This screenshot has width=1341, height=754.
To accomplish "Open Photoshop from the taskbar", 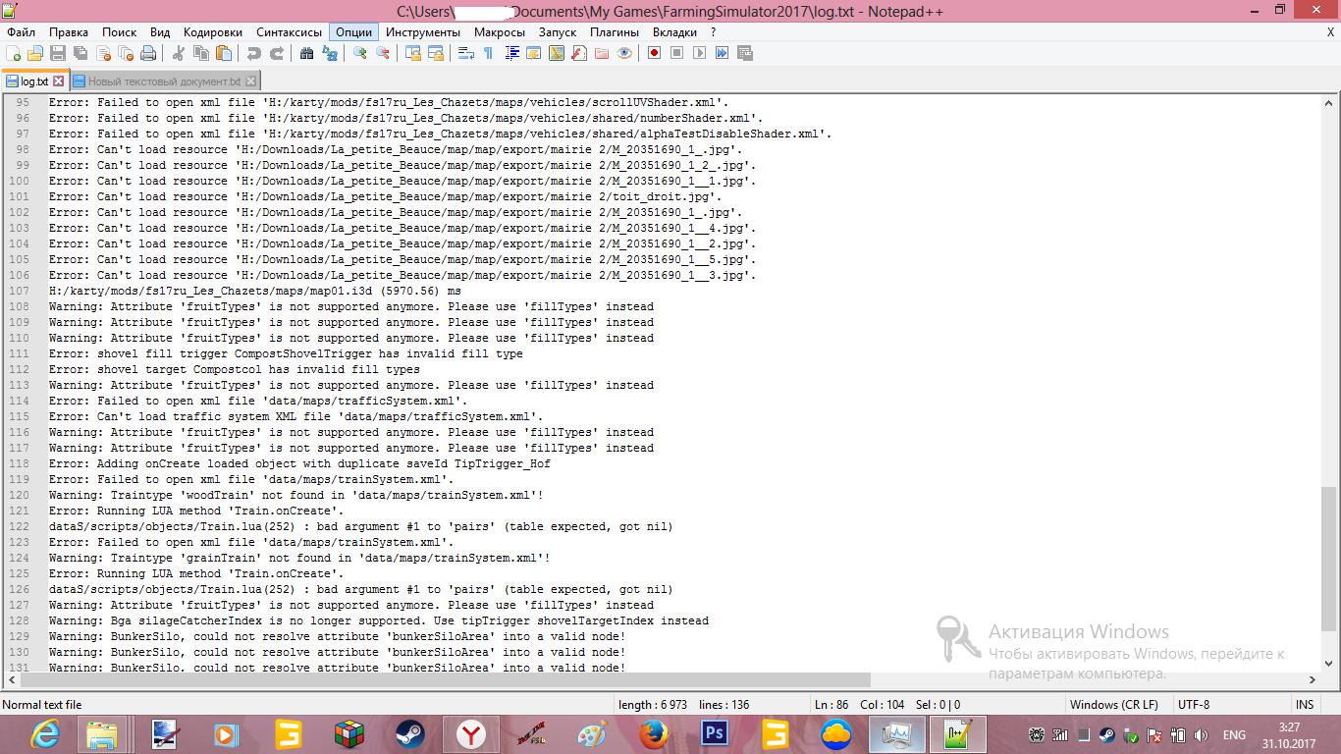I will coord(714,733).
